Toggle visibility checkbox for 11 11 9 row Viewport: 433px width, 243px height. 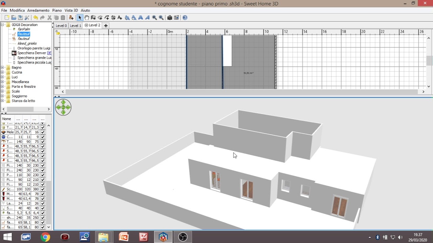(43, 137)
